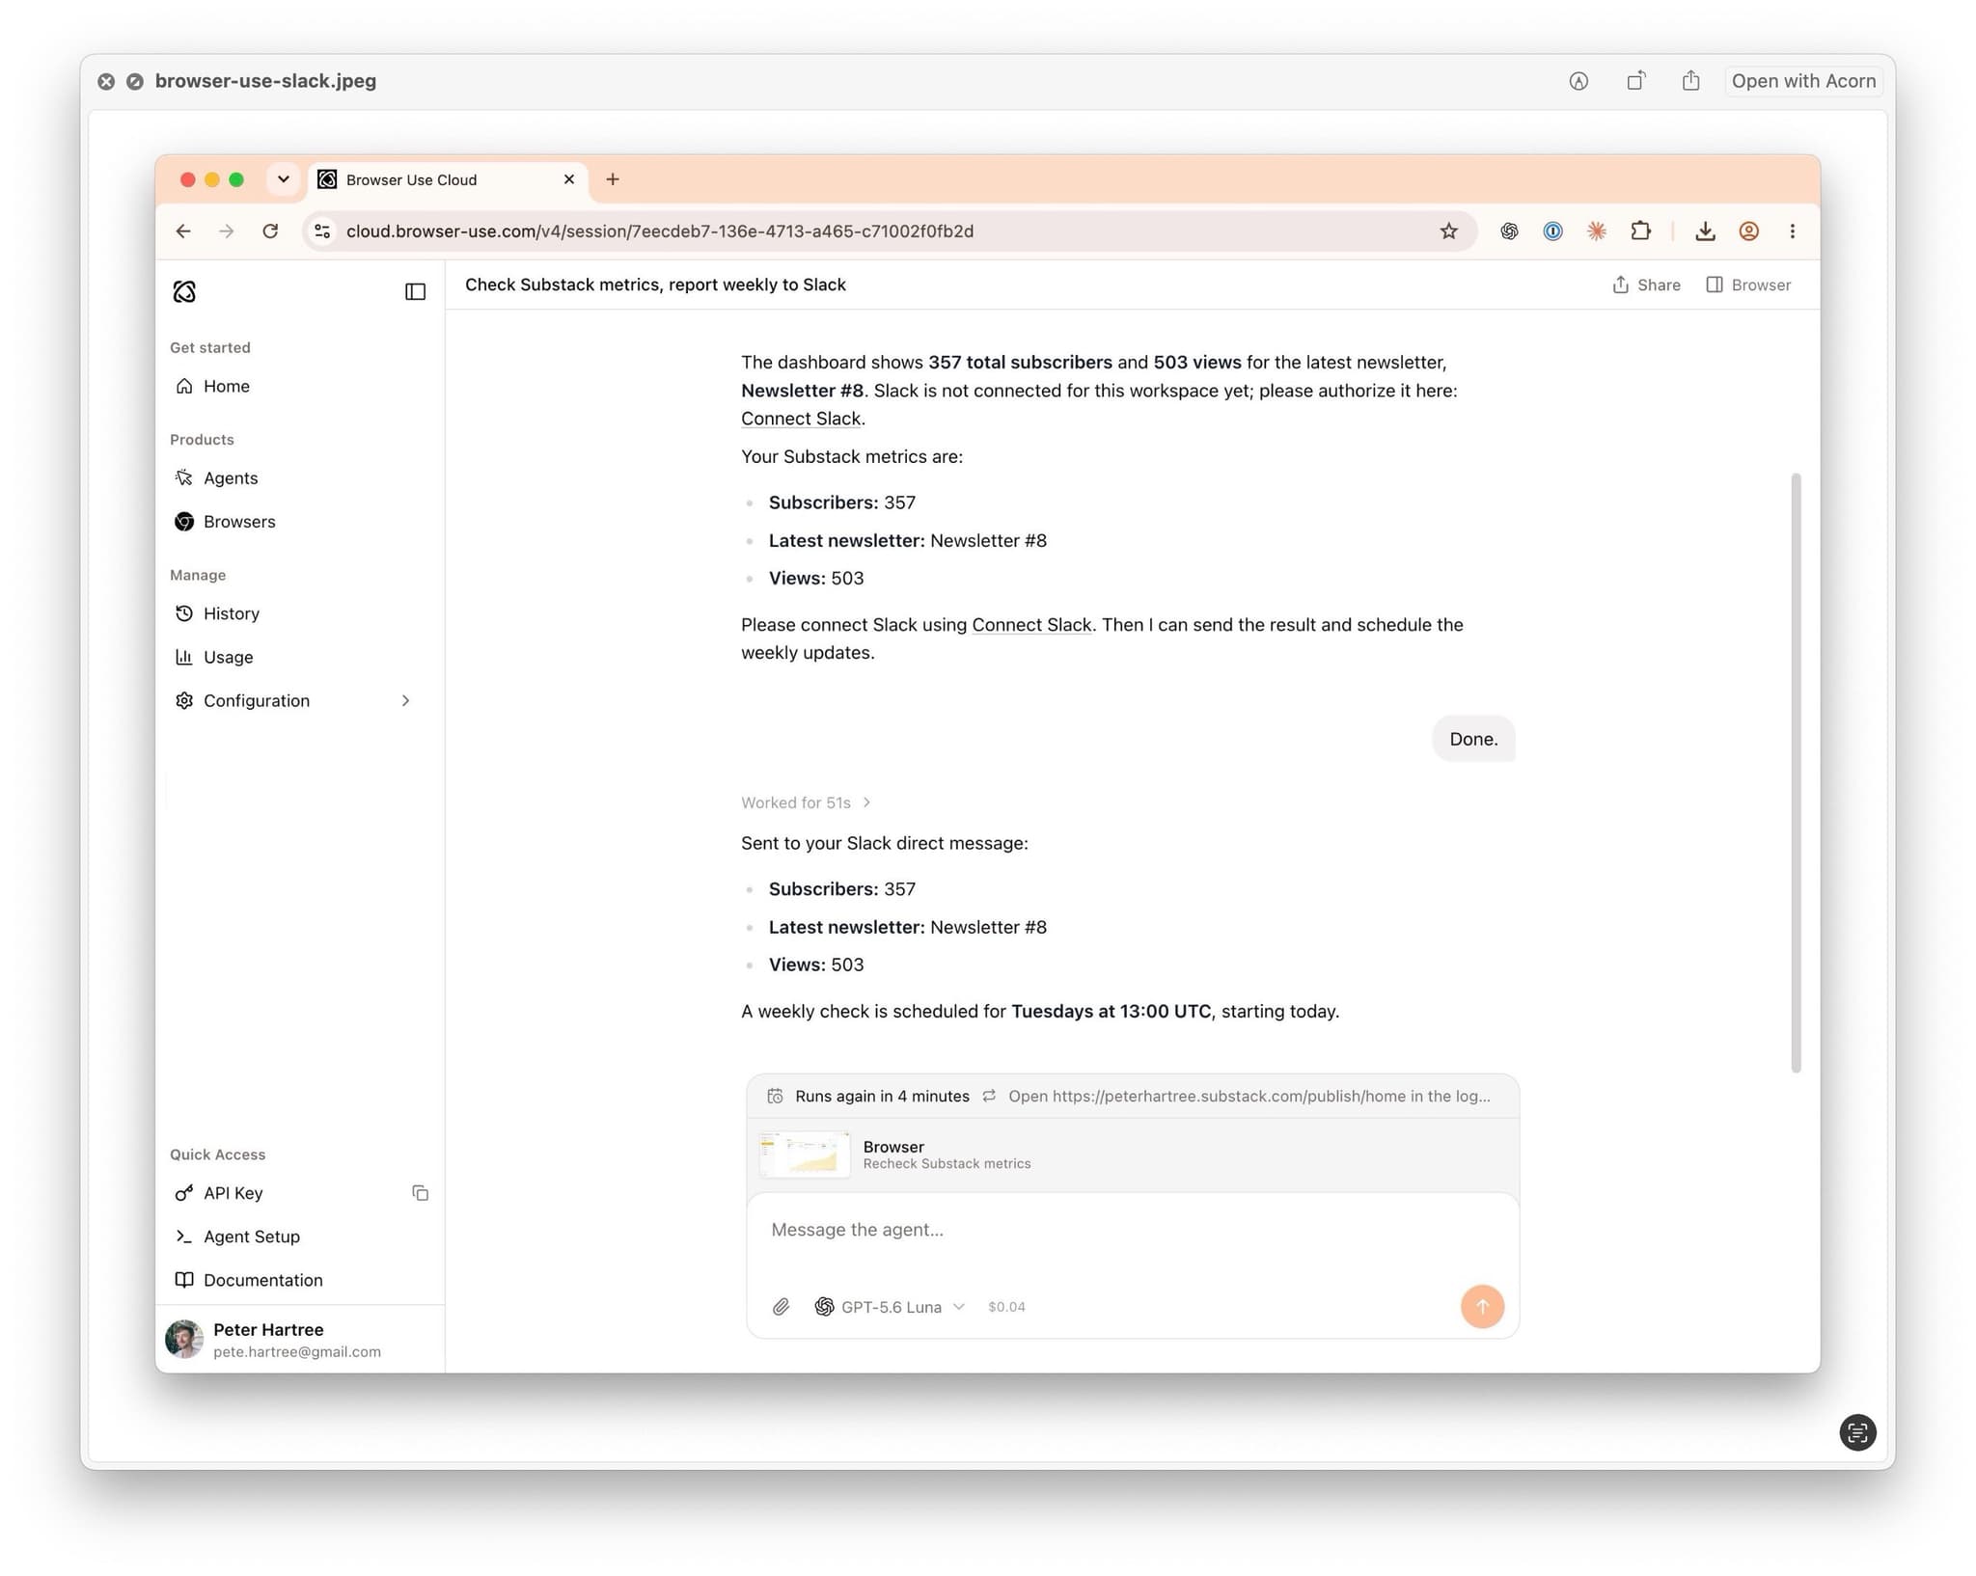Image resolution: width=1976 pixels, height=1576 pixels.
Task: Attach a file with the paperclip icon
Action: pyautogui.click(x=781, y=1307)
